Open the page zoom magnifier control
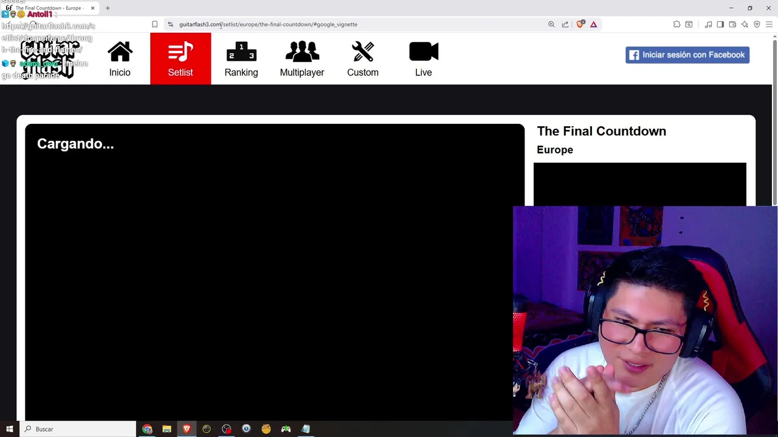Viewport: 778px width, 437px height. coord(551,24)
